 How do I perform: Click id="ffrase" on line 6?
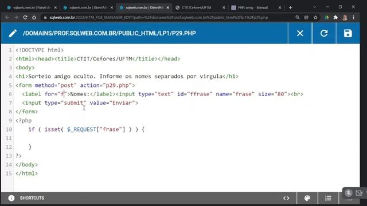195,94
